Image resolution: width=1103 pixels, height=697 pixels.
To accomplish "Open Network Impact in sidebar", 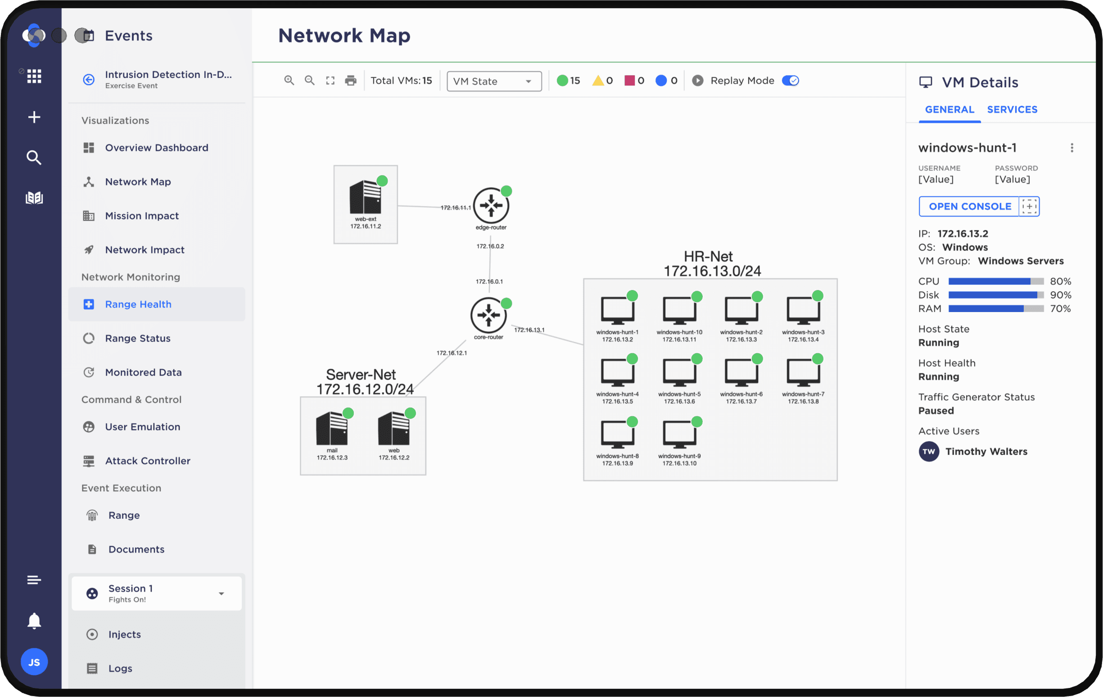I will 157,250.
